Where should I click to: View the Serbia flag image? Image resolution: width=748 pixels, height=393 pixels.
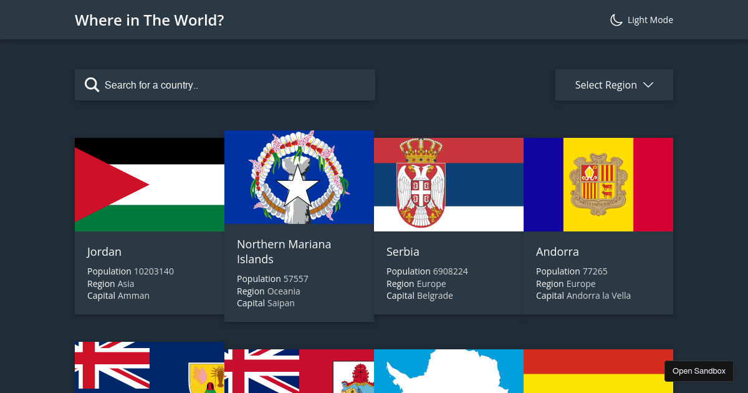point(449,185)
